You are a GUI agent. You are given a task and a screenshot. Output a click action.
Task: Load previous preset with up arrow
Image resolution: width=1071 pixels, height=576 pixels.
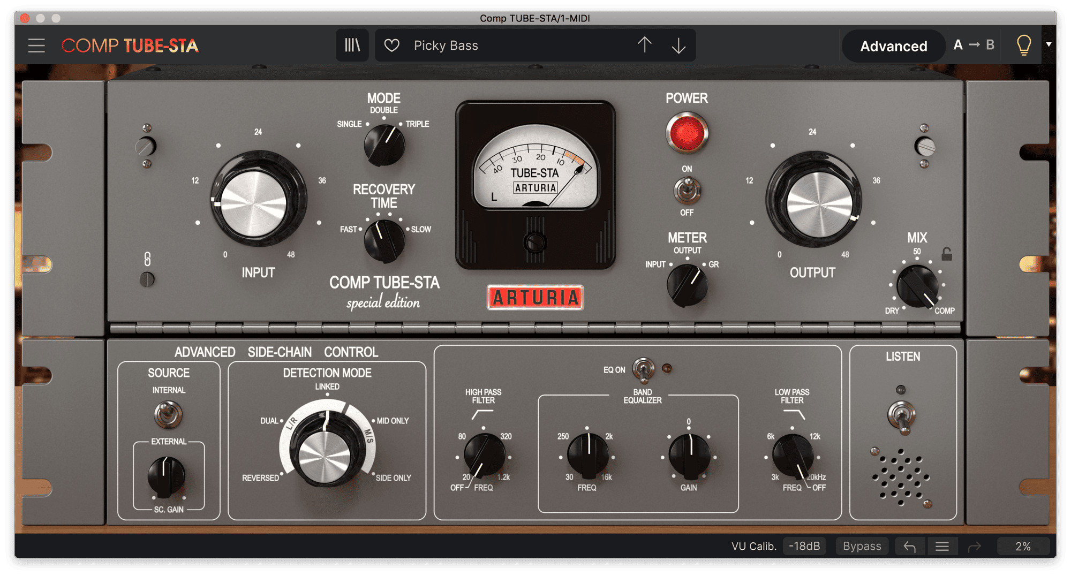pyautogui.click(x=645, y=45)
